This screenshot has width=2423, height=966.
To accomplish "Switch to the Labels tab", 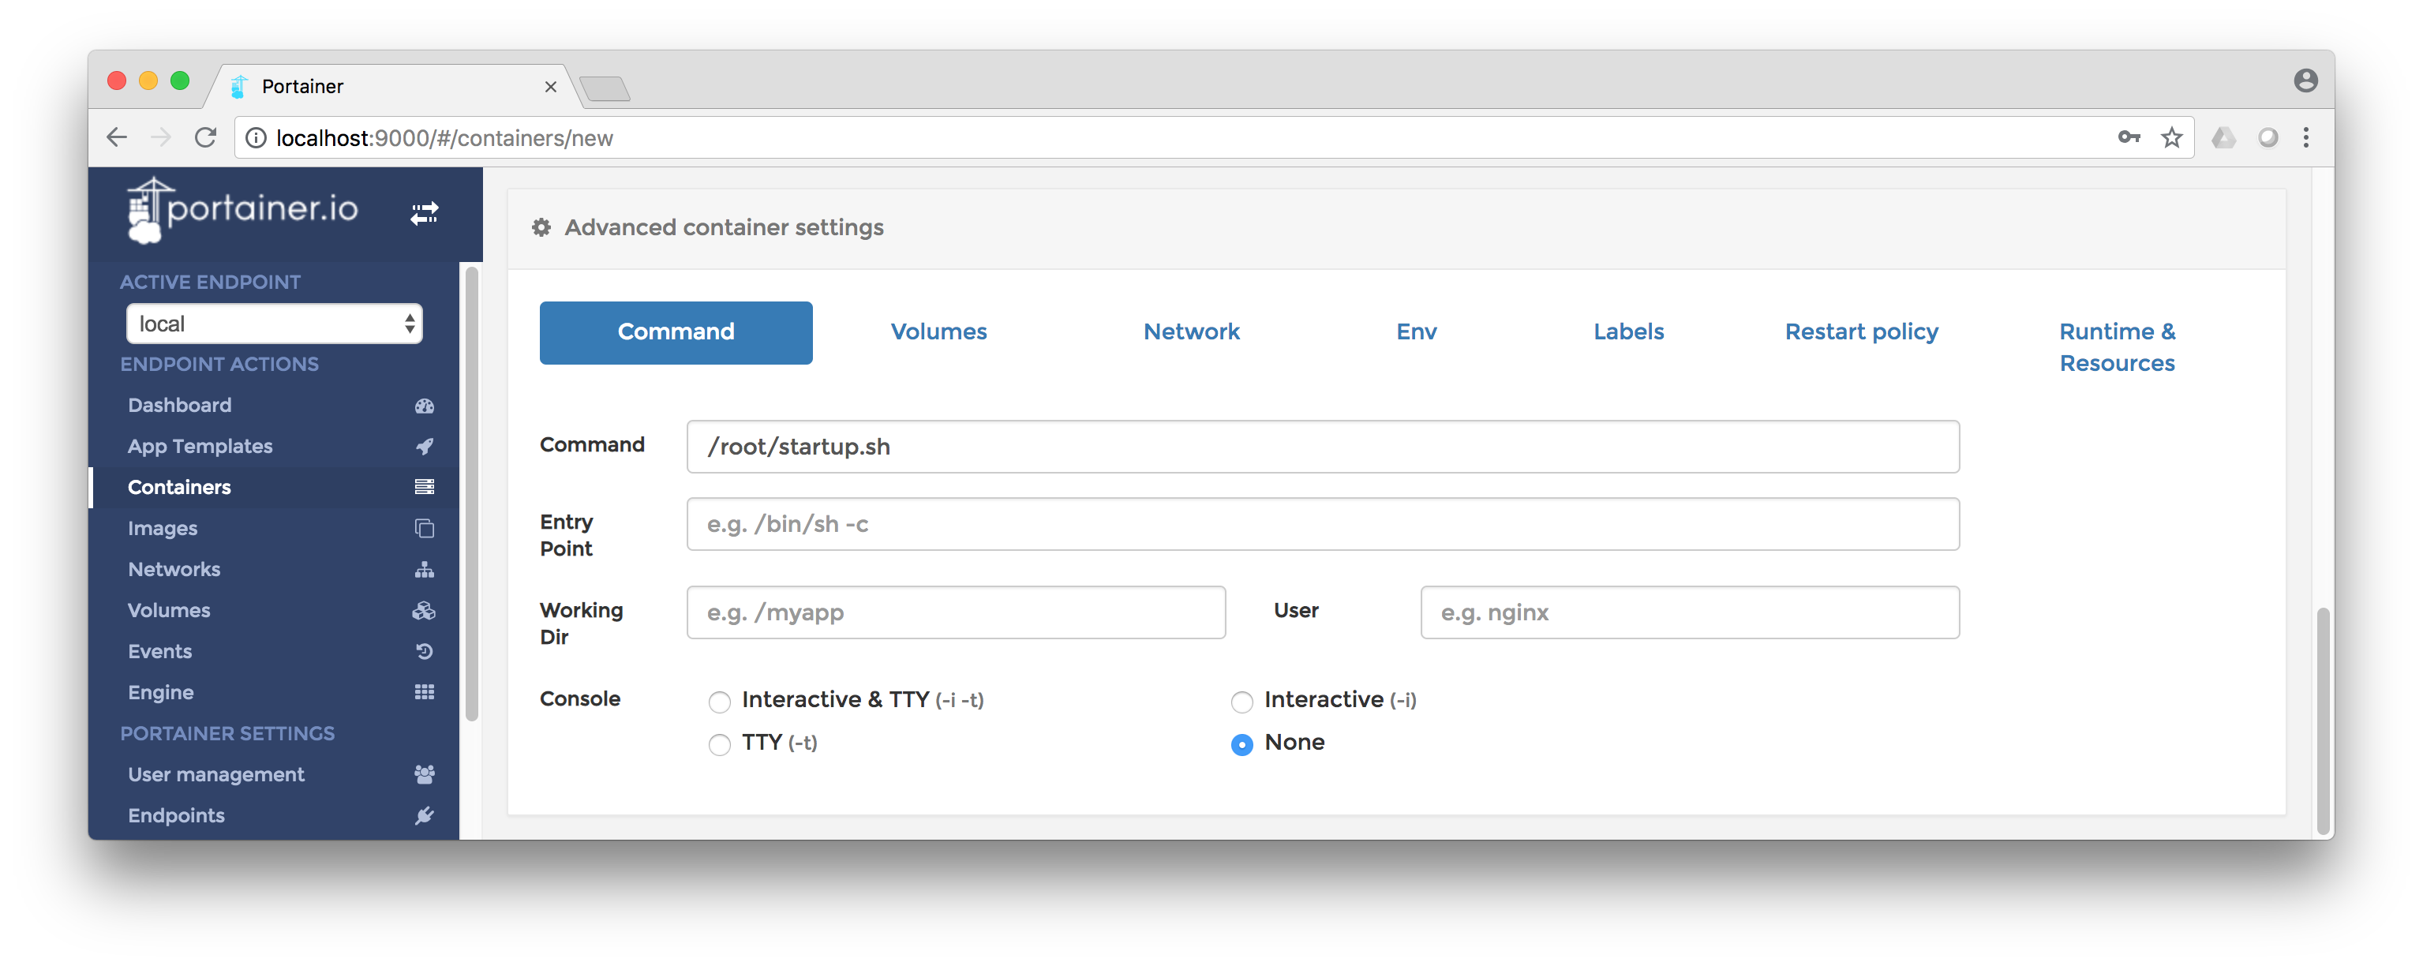I will 1628,332.
